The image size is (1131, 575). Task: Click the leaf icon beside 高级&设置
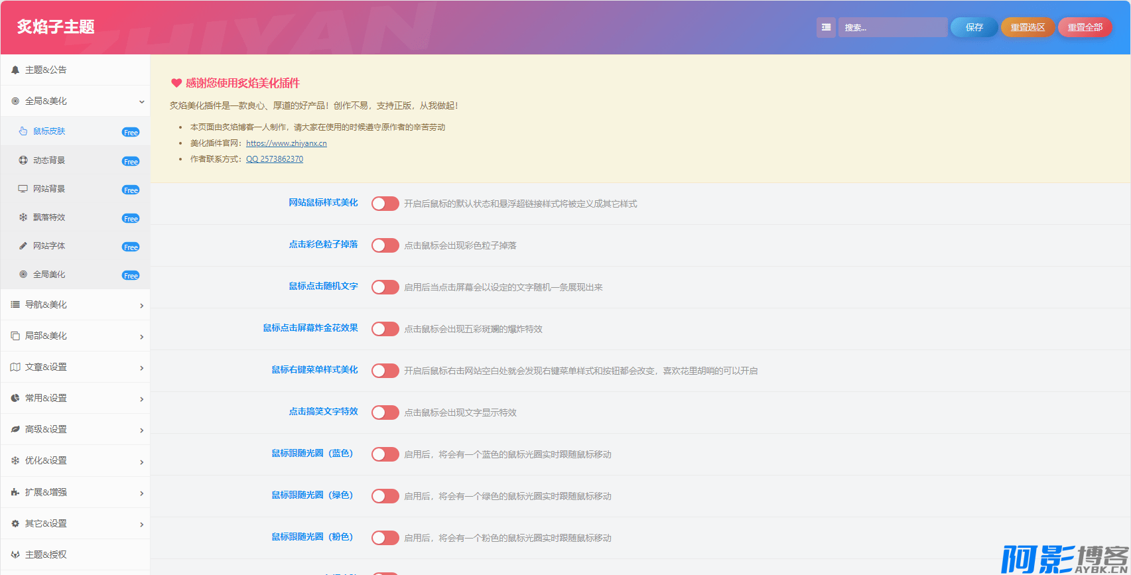15,429
